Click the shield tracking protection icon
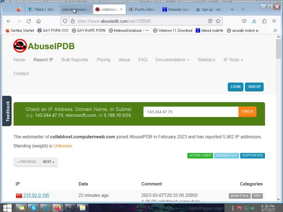Viewport: 283px width, 212px height. click(x=65, y=21)
